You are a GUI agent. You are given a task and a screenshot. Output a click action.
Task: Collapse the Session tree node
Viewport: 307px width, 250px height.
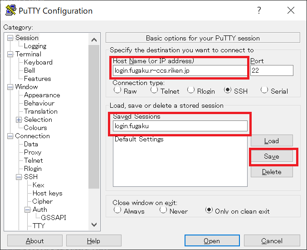pyautogui.click(x=10, y=38)
